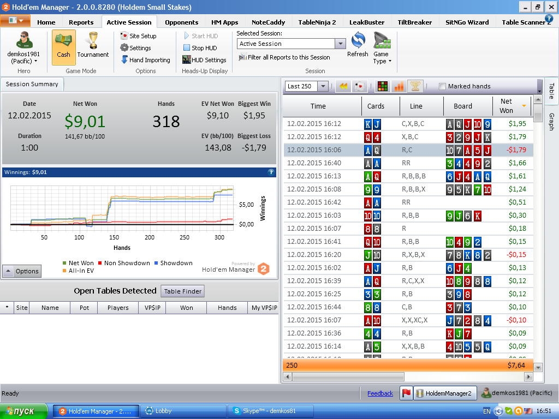Open Settings gear option

point(136,48)
